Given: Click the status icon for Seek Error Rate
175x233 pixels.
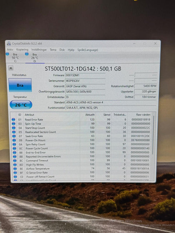Looking at the screenshot, I should point(14,136).
